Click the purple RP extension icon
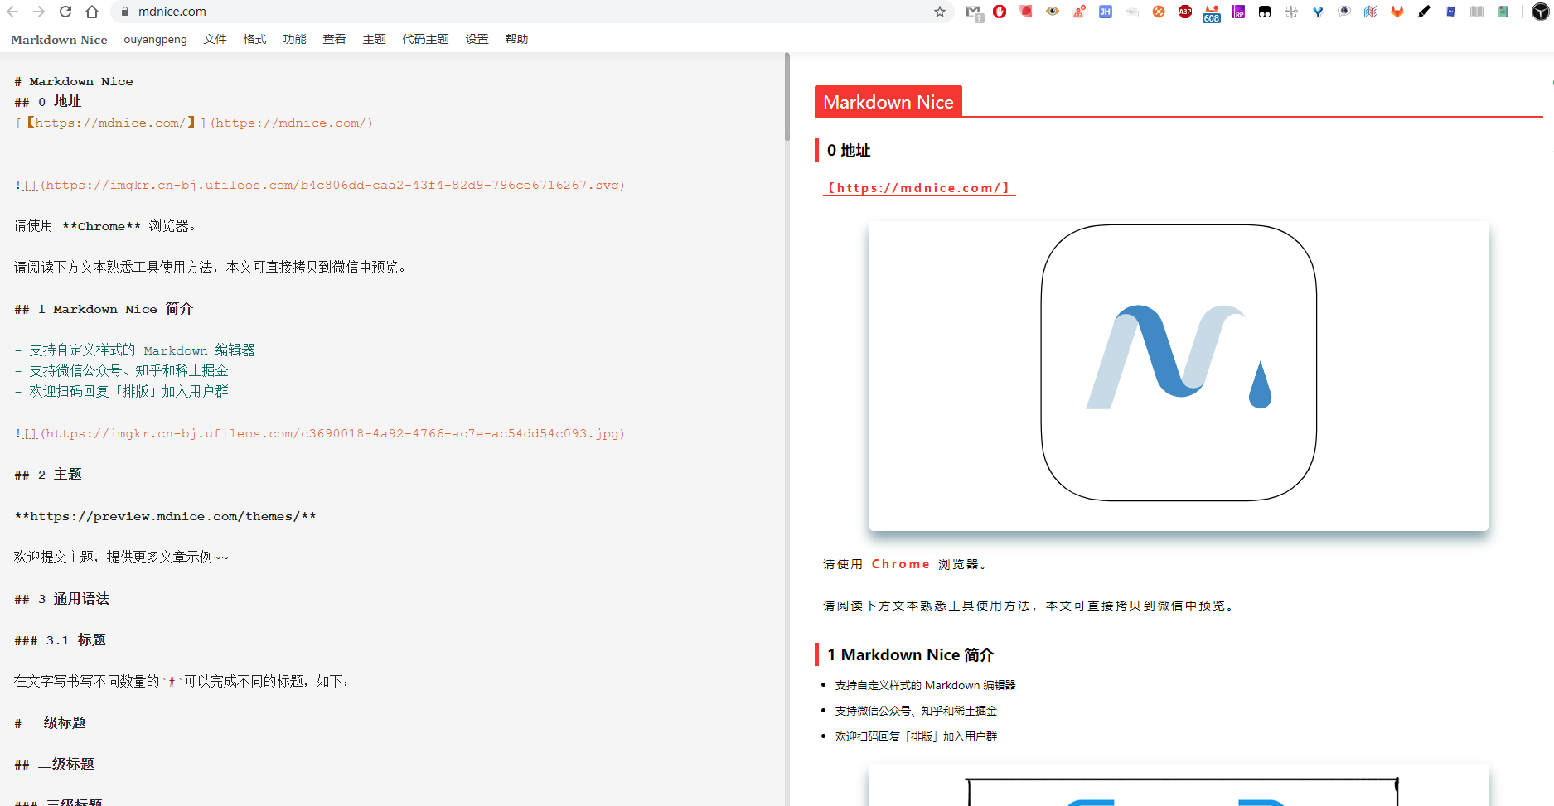 point(1238,12)
